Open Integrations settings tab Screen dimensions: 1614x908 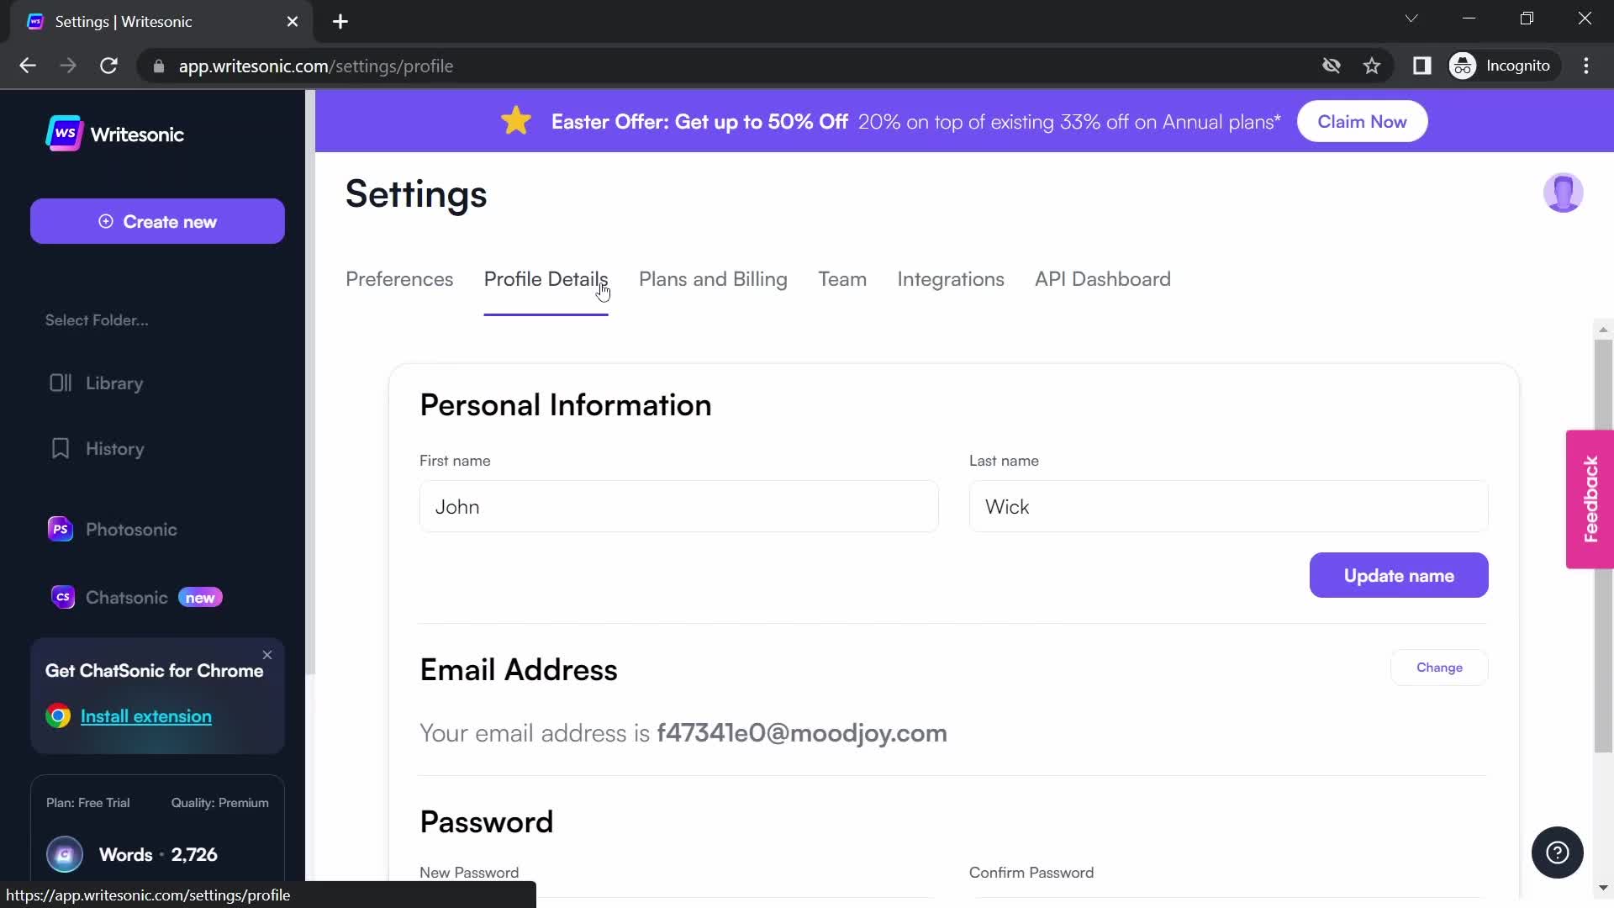pyautogui.click(x=950, y=279)
